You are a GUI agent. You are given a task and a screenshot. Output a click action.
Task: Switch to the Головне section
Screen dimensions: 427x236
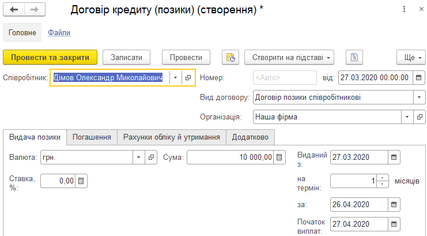pos(22,32)
